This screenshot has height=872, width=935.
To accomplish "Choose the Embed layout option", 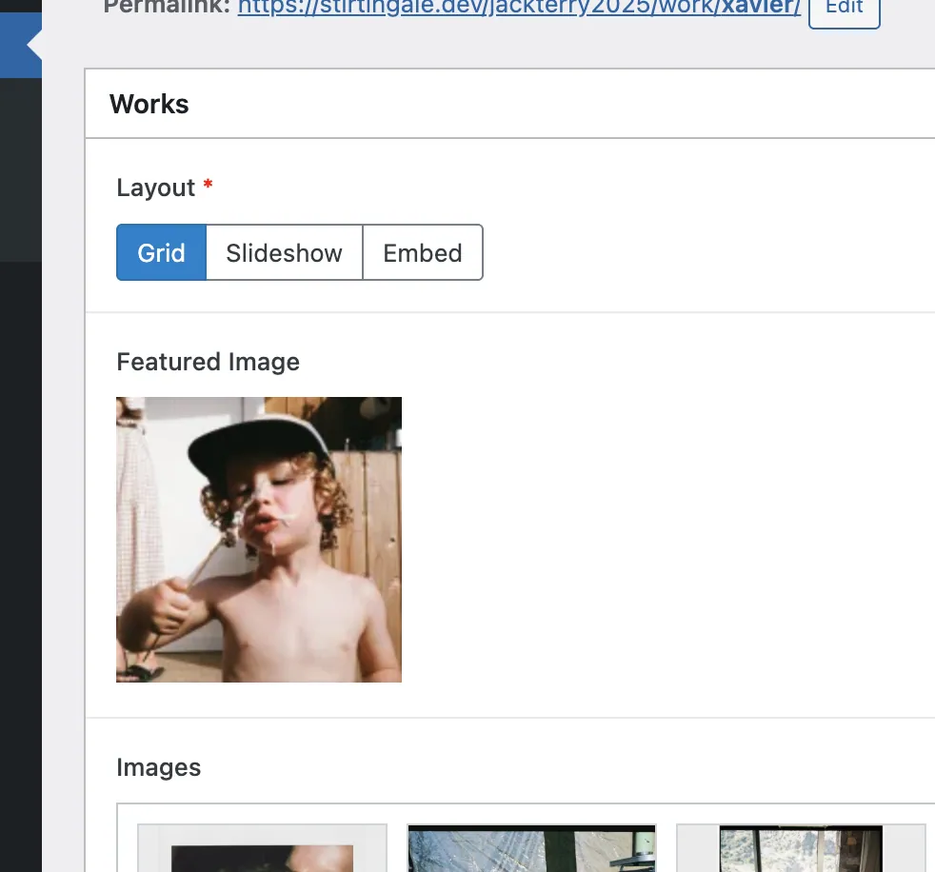I will 423,253.
